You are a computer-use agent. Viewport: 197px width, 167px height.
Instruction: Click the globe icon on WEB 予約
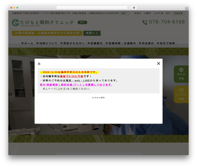[181, 70]
